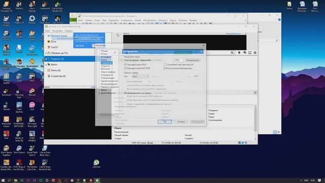This screenshot has width=325, height=183.
Task: Open Facebook icon in uTorrent status bar
Action: (x=240, y=143)
